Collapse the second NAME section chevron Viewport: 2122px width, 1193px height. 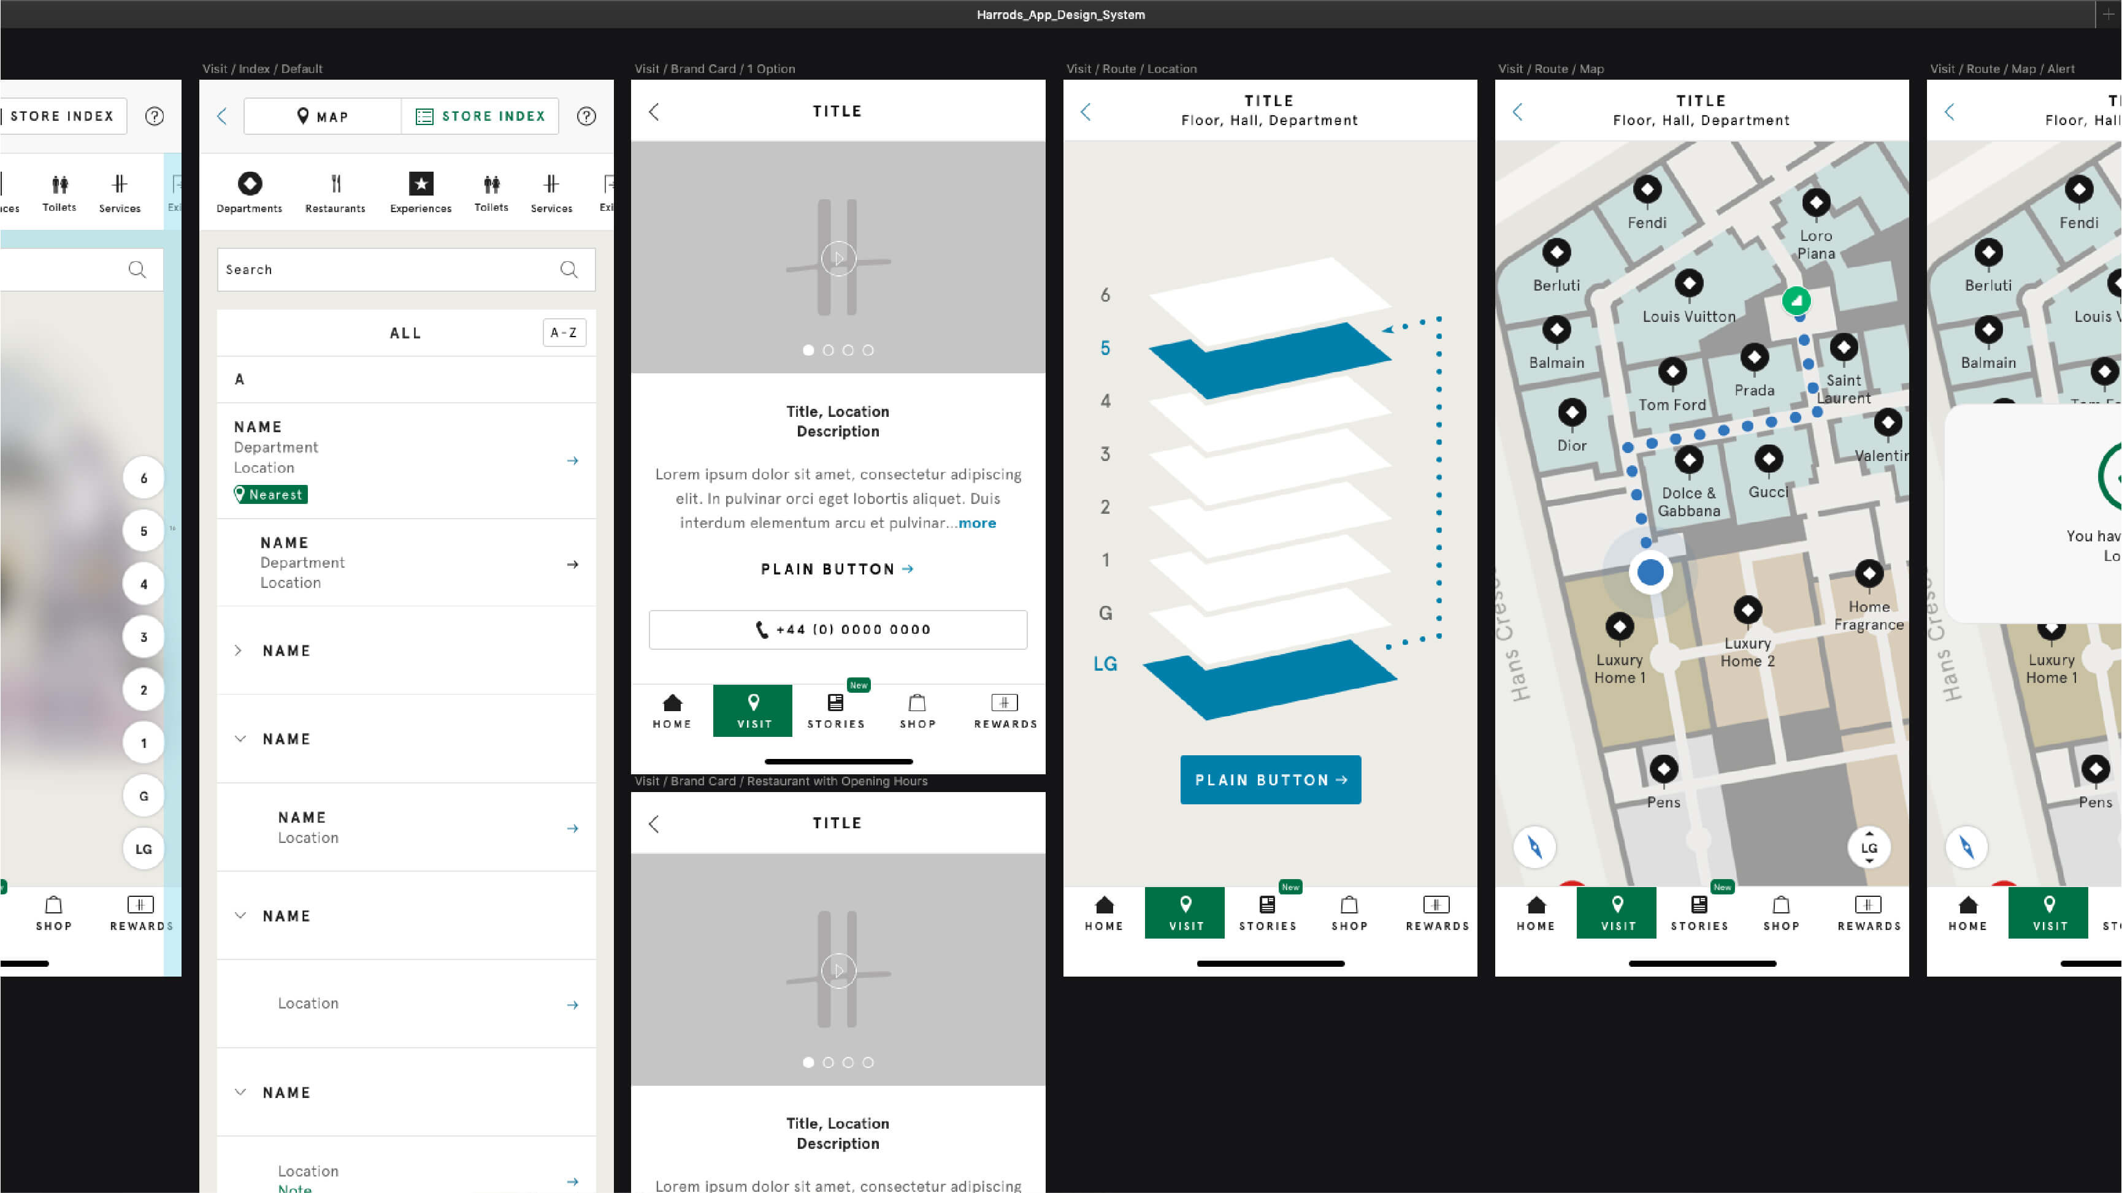pos(240,739)
